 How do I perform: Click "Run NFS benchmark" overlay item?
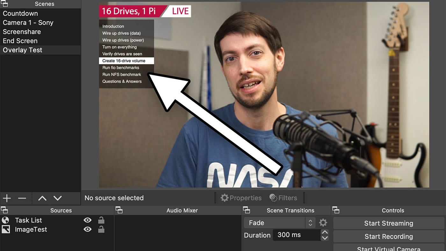click(x=122, y=75)
